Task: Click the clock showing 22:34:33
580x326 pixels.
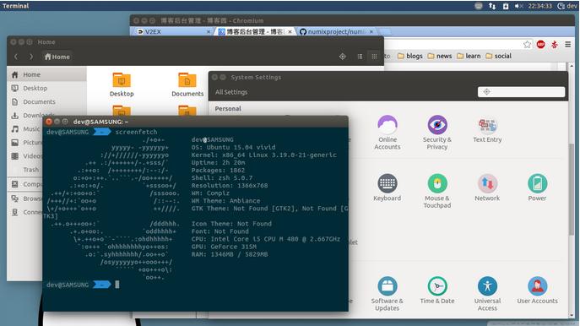Action: click(539, 6)
